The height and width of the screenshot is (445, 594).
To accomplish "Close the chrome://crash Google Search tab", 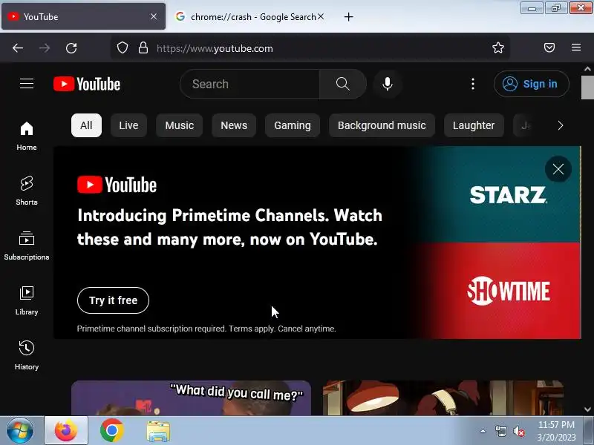I will tap(321, 16).
